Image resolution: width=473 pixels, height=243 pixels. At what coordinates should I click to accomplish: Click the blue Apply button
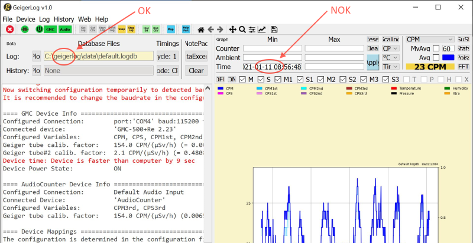(372, 63)
